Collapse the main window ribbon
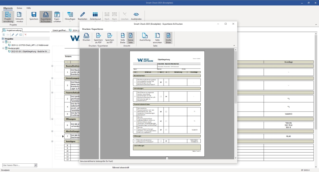 (x=316, y=25)
